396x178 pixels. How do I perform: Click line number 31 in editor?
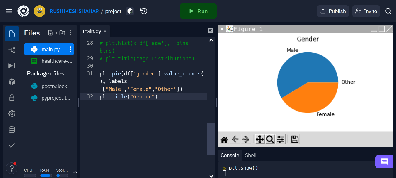(90, 73)
